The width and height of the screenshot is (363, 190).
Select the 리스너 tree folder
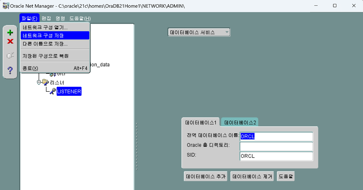click(57, 83)
